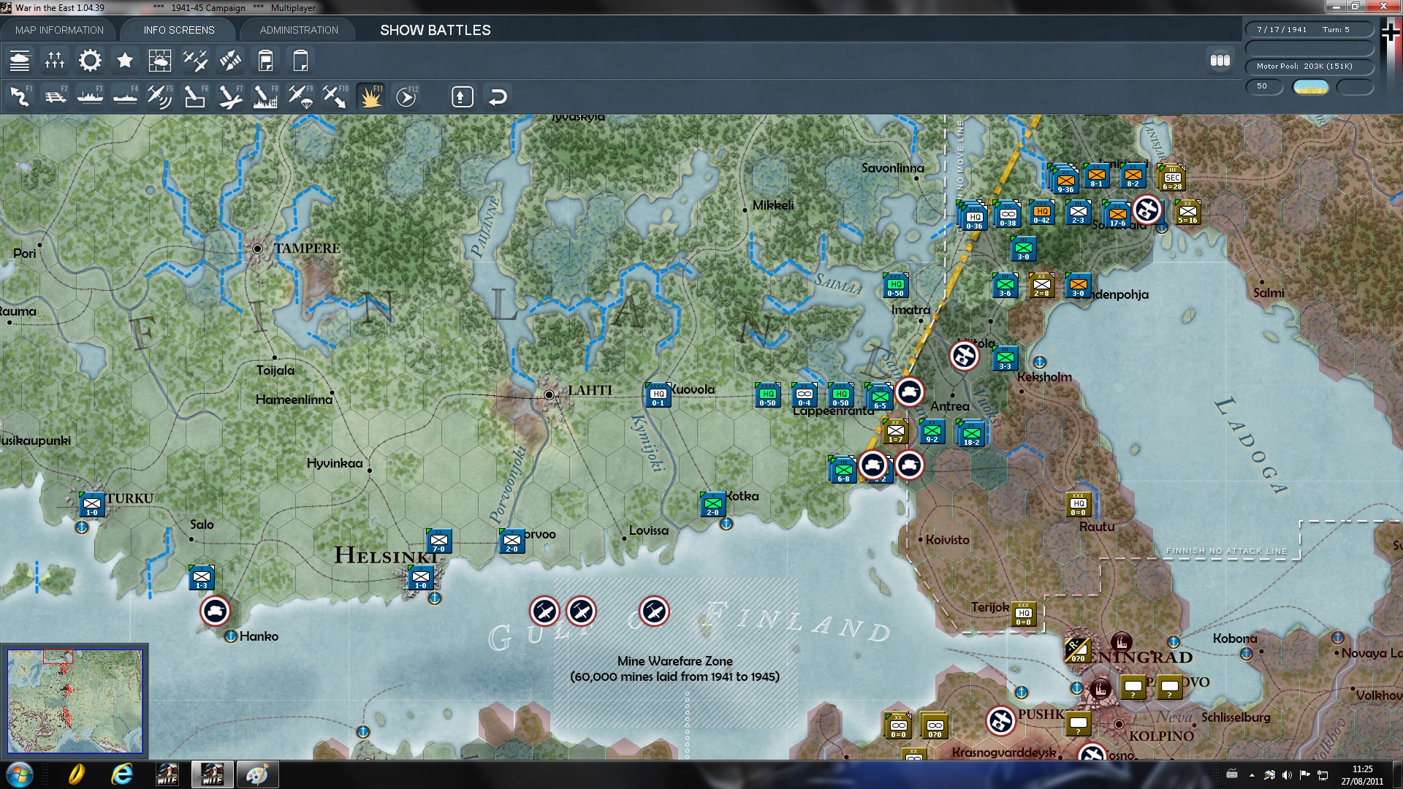Click the tank battle marker near Hanko
The width and height of the screenshot is (1403, 789).
tap(216, 611)
